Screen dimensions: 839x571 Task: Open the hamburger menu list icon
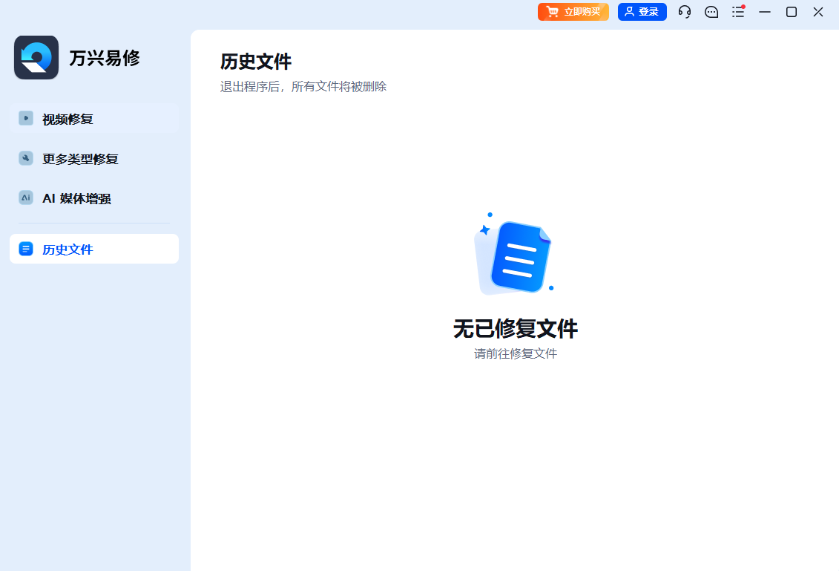tap(738, 12)
